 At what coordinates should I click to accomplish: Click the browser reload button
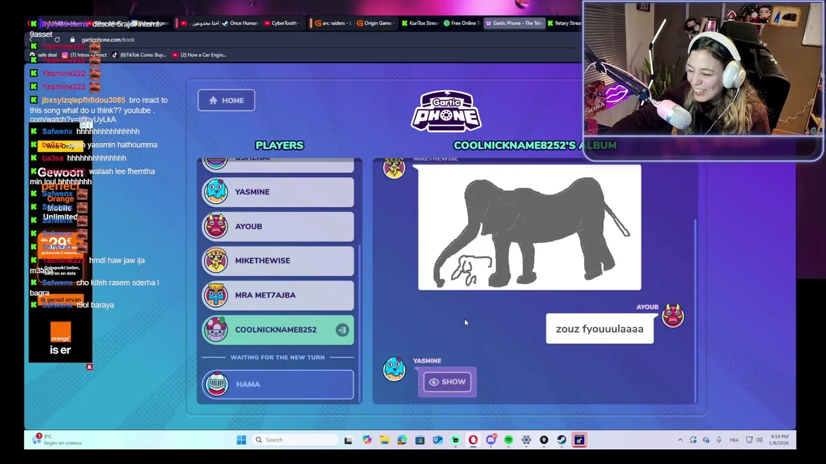point(57,40)
